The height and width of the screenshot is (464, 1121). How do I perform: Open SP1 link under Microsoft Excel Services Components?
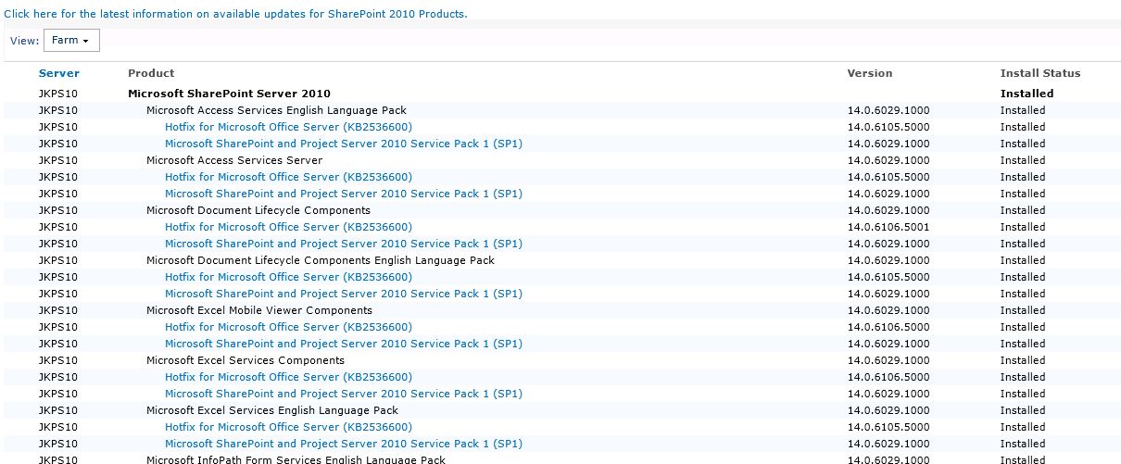344,394
